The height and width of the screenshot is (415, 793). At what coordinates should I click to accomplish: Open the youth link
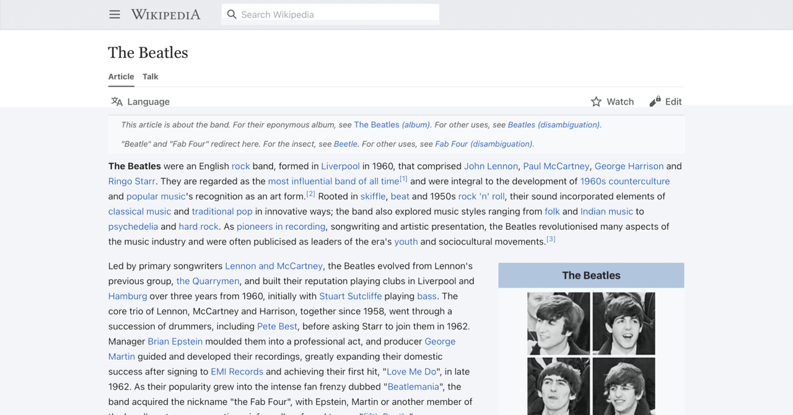pyautogui.click(x=406, y=242)
